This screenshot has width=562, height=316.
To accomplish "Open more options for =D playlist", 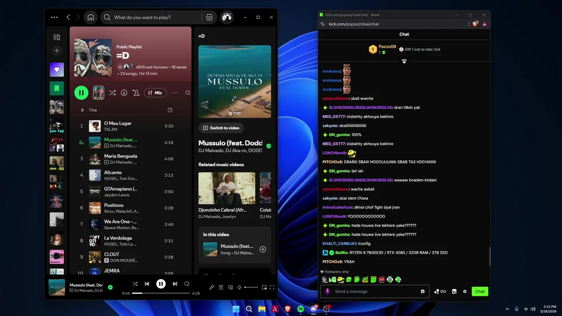I will pos(175,93).
